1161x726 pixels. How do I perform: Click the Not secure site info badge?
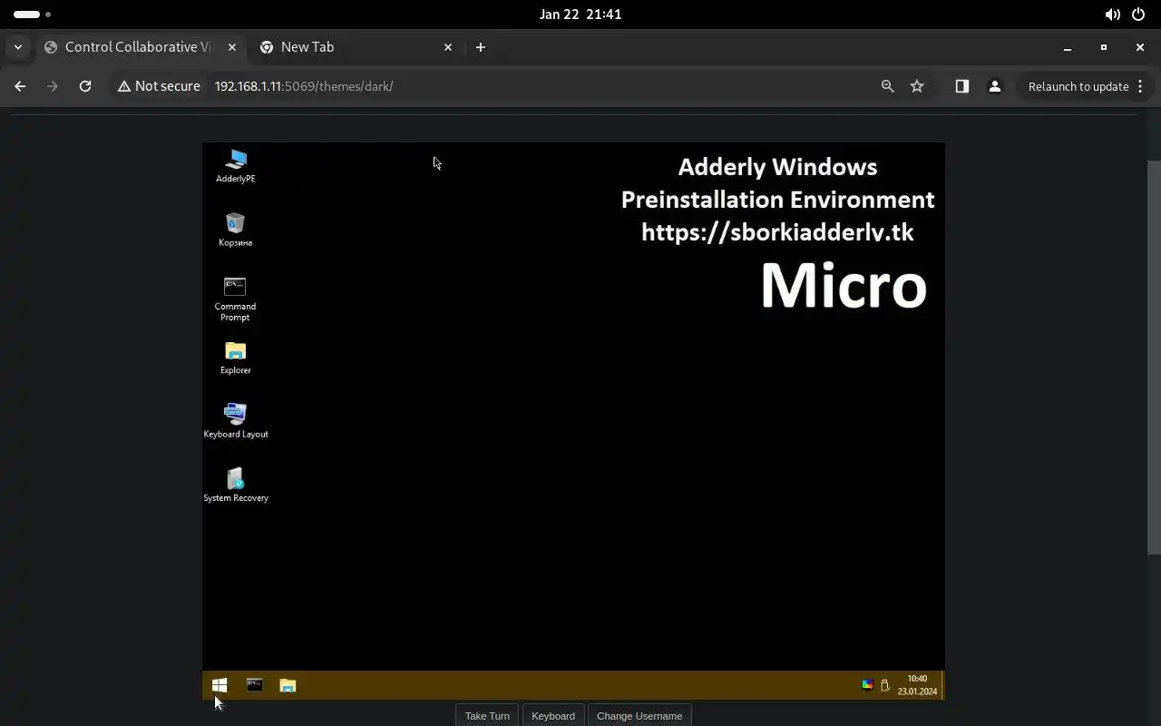[159, 86]
